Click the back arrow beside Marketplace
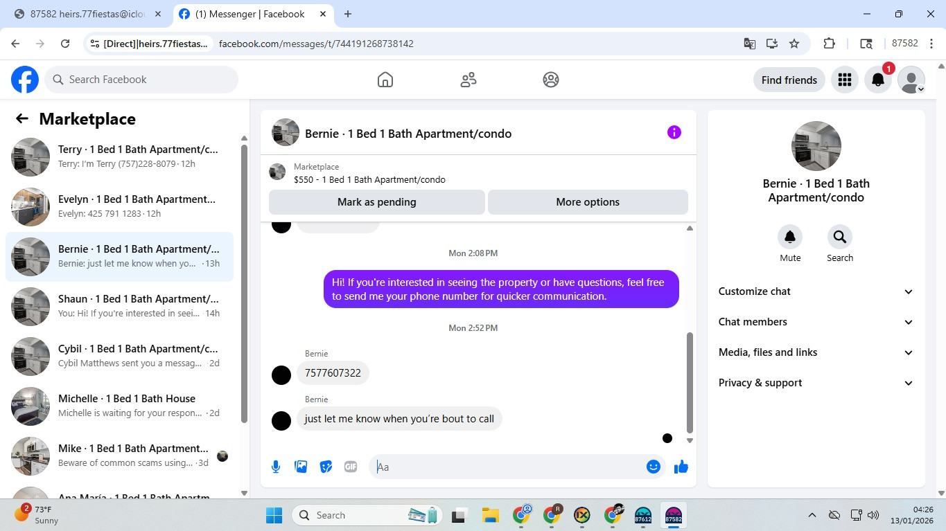Screen dimensions: 946x531 [x=22, y=118]
